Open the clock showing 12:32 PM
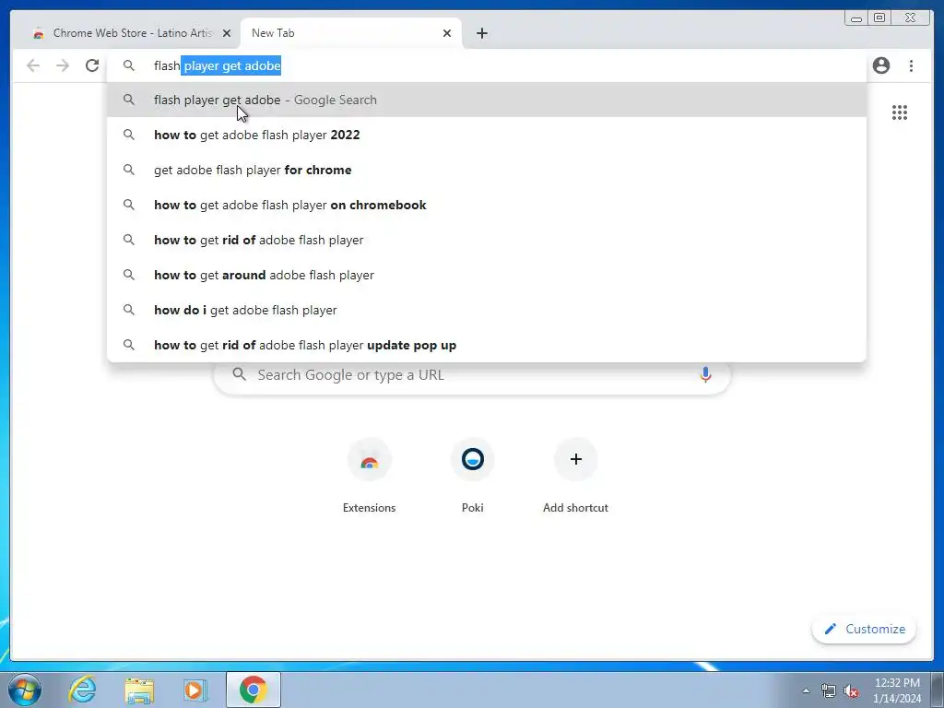This screenshot has width=944, height=708. [897, 690]
